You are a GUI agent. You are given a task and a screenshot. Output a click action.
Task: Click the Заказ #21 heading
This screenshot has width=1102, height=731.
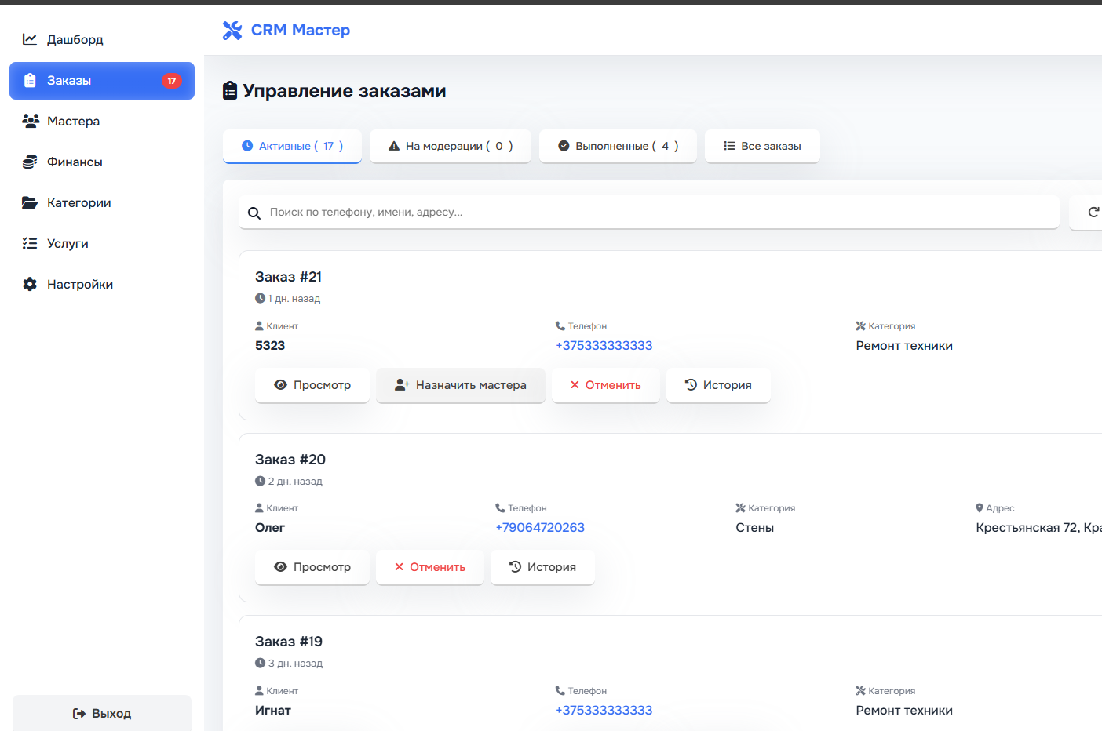click(x=289, y=277)
